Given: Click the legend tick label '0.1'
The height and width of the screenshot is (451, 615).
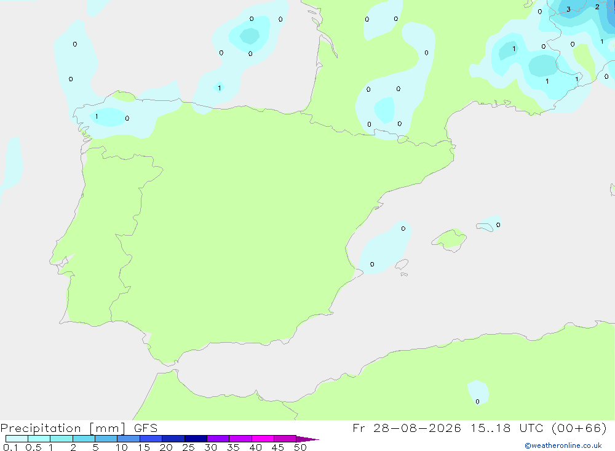Looking at the screenshot, I should tap(10, 447).
